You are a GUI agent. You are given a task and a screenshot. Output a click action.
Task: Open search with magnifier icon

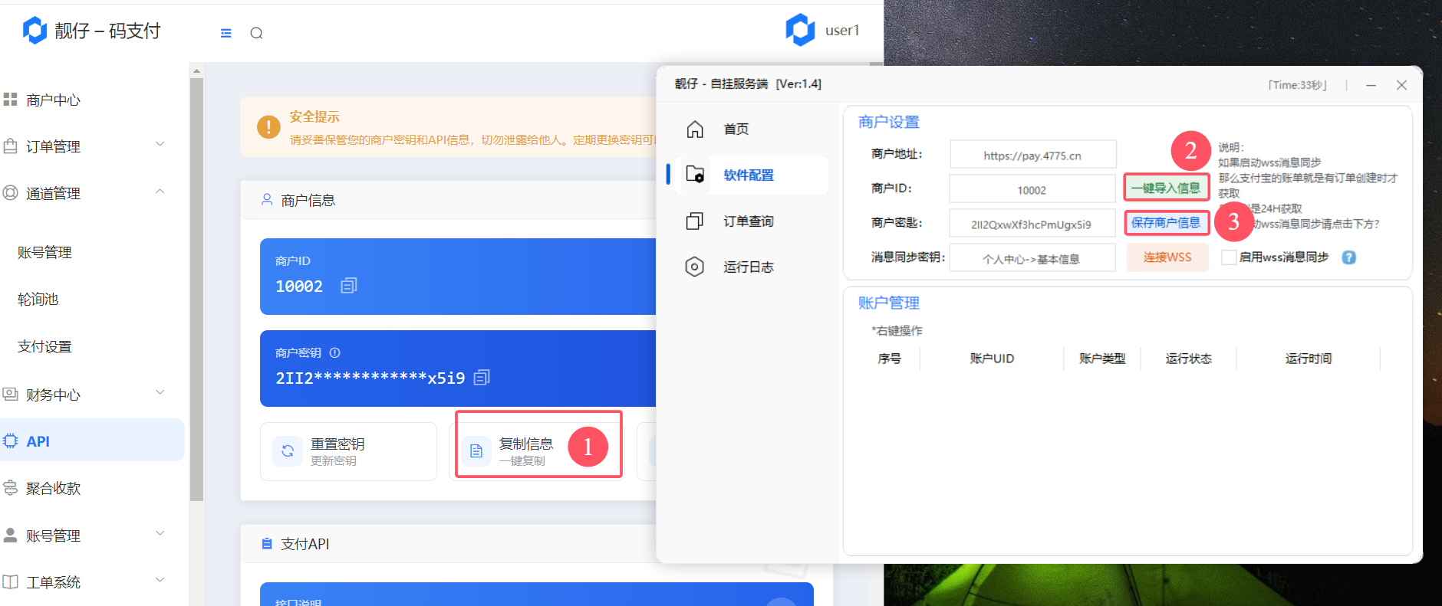(256, 33)
